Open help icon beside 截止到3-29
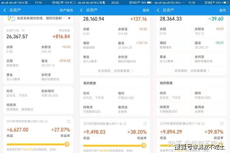The width and height of the screenshot is (230, 153). click(x=46, y=121)
